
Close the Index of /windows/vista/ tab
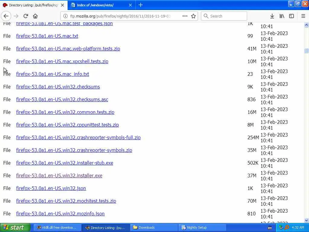pos(130,5)
